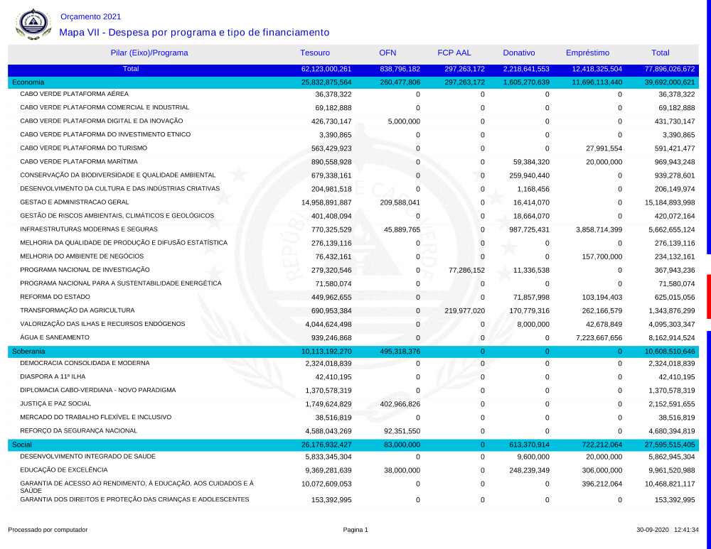Select the CABO VERDE PLATAFORMA AÉREA row

coord(74,94)
